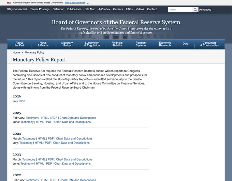The height and width of the screenshot is (181, 232).
Task: Open the Payment Systems menu
Action: 141,44
